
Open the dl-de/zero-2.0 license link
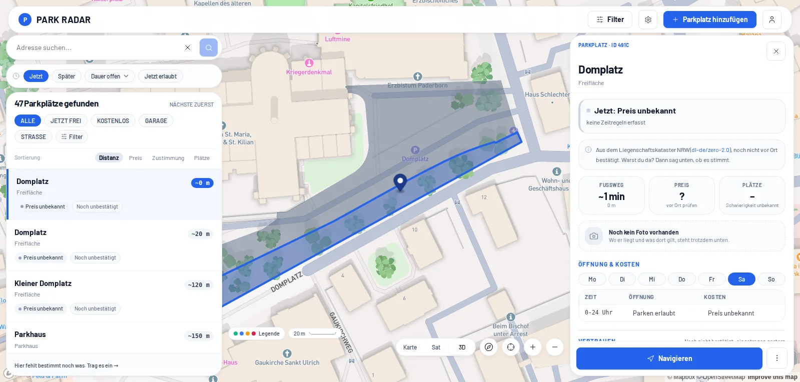point(710,150)
